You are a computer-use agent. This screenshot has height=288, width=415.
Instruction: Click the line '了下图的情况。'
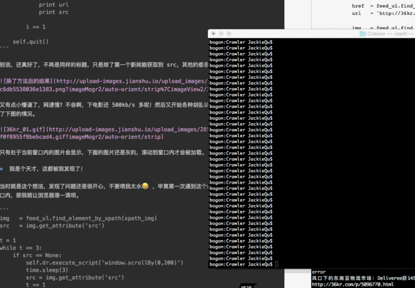[18, 114]
